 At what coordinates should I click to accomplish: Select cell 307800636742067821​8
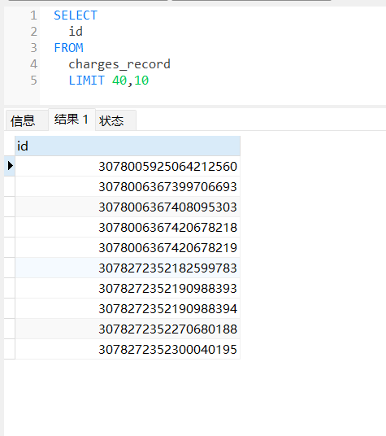pos(128,227)
